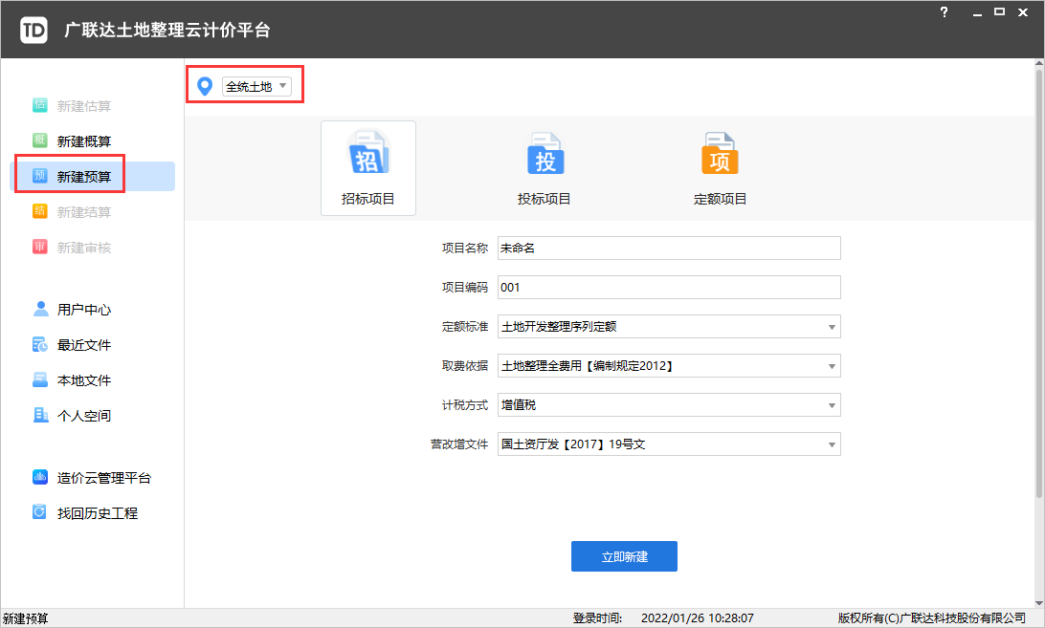Open 最近文件 list
1045x628 pixels.
pos(83,345)
